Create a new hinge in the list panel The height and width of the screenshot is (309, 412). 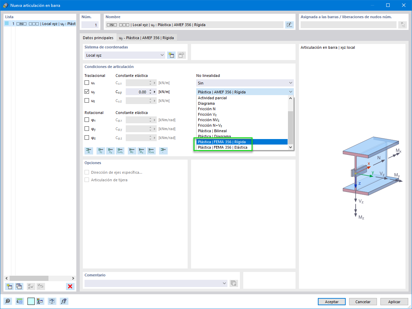(x=9, y=286)
